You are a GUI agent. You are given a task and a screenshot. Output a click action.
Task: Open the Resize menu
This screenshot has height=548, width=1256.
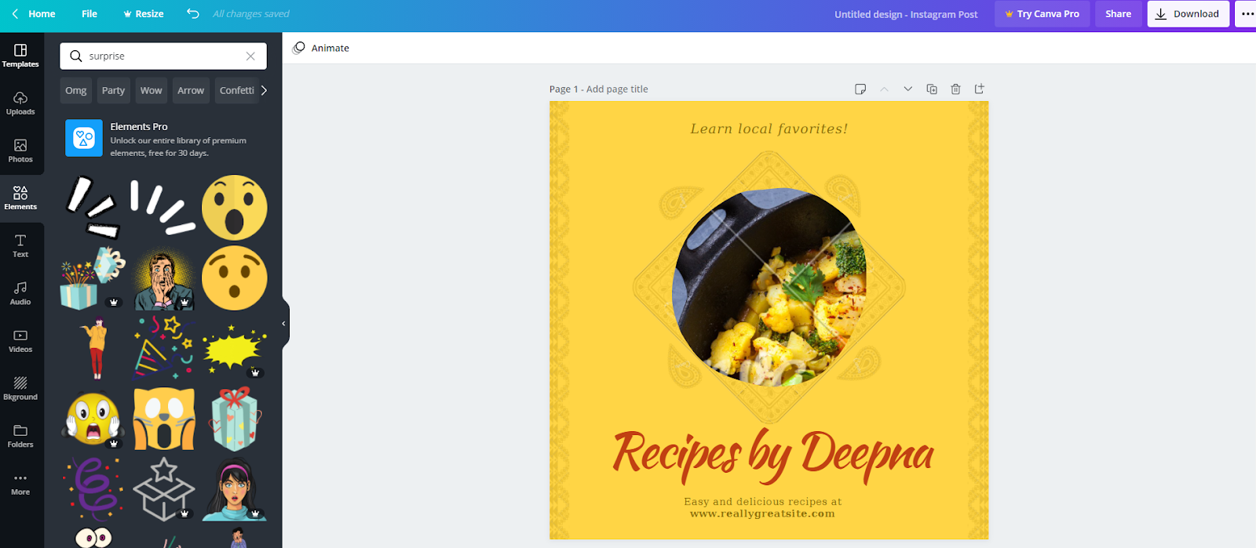pyautogui.click(x=143, y=14)
